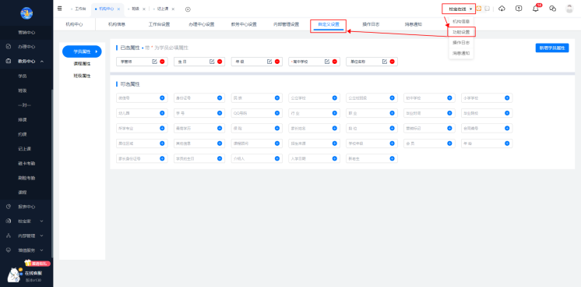The height and width of the screenshot is (287, 581).
Task: Click the 新增学员属性 button
Action: pyautogui.click(x=552, y=48)
